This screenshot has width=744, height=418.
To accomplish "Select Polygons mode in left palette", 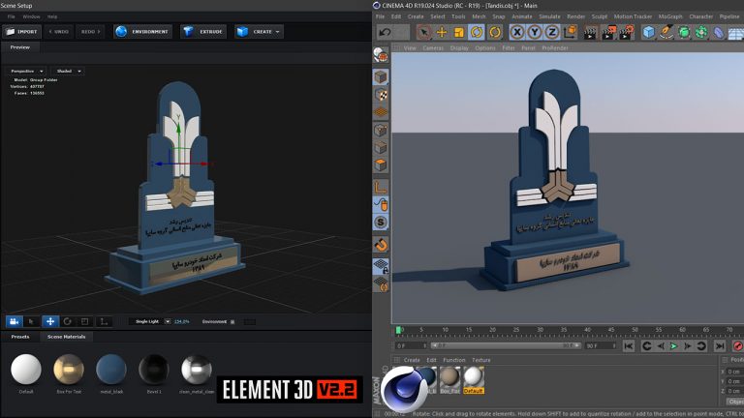I will (x=381, y=164).
